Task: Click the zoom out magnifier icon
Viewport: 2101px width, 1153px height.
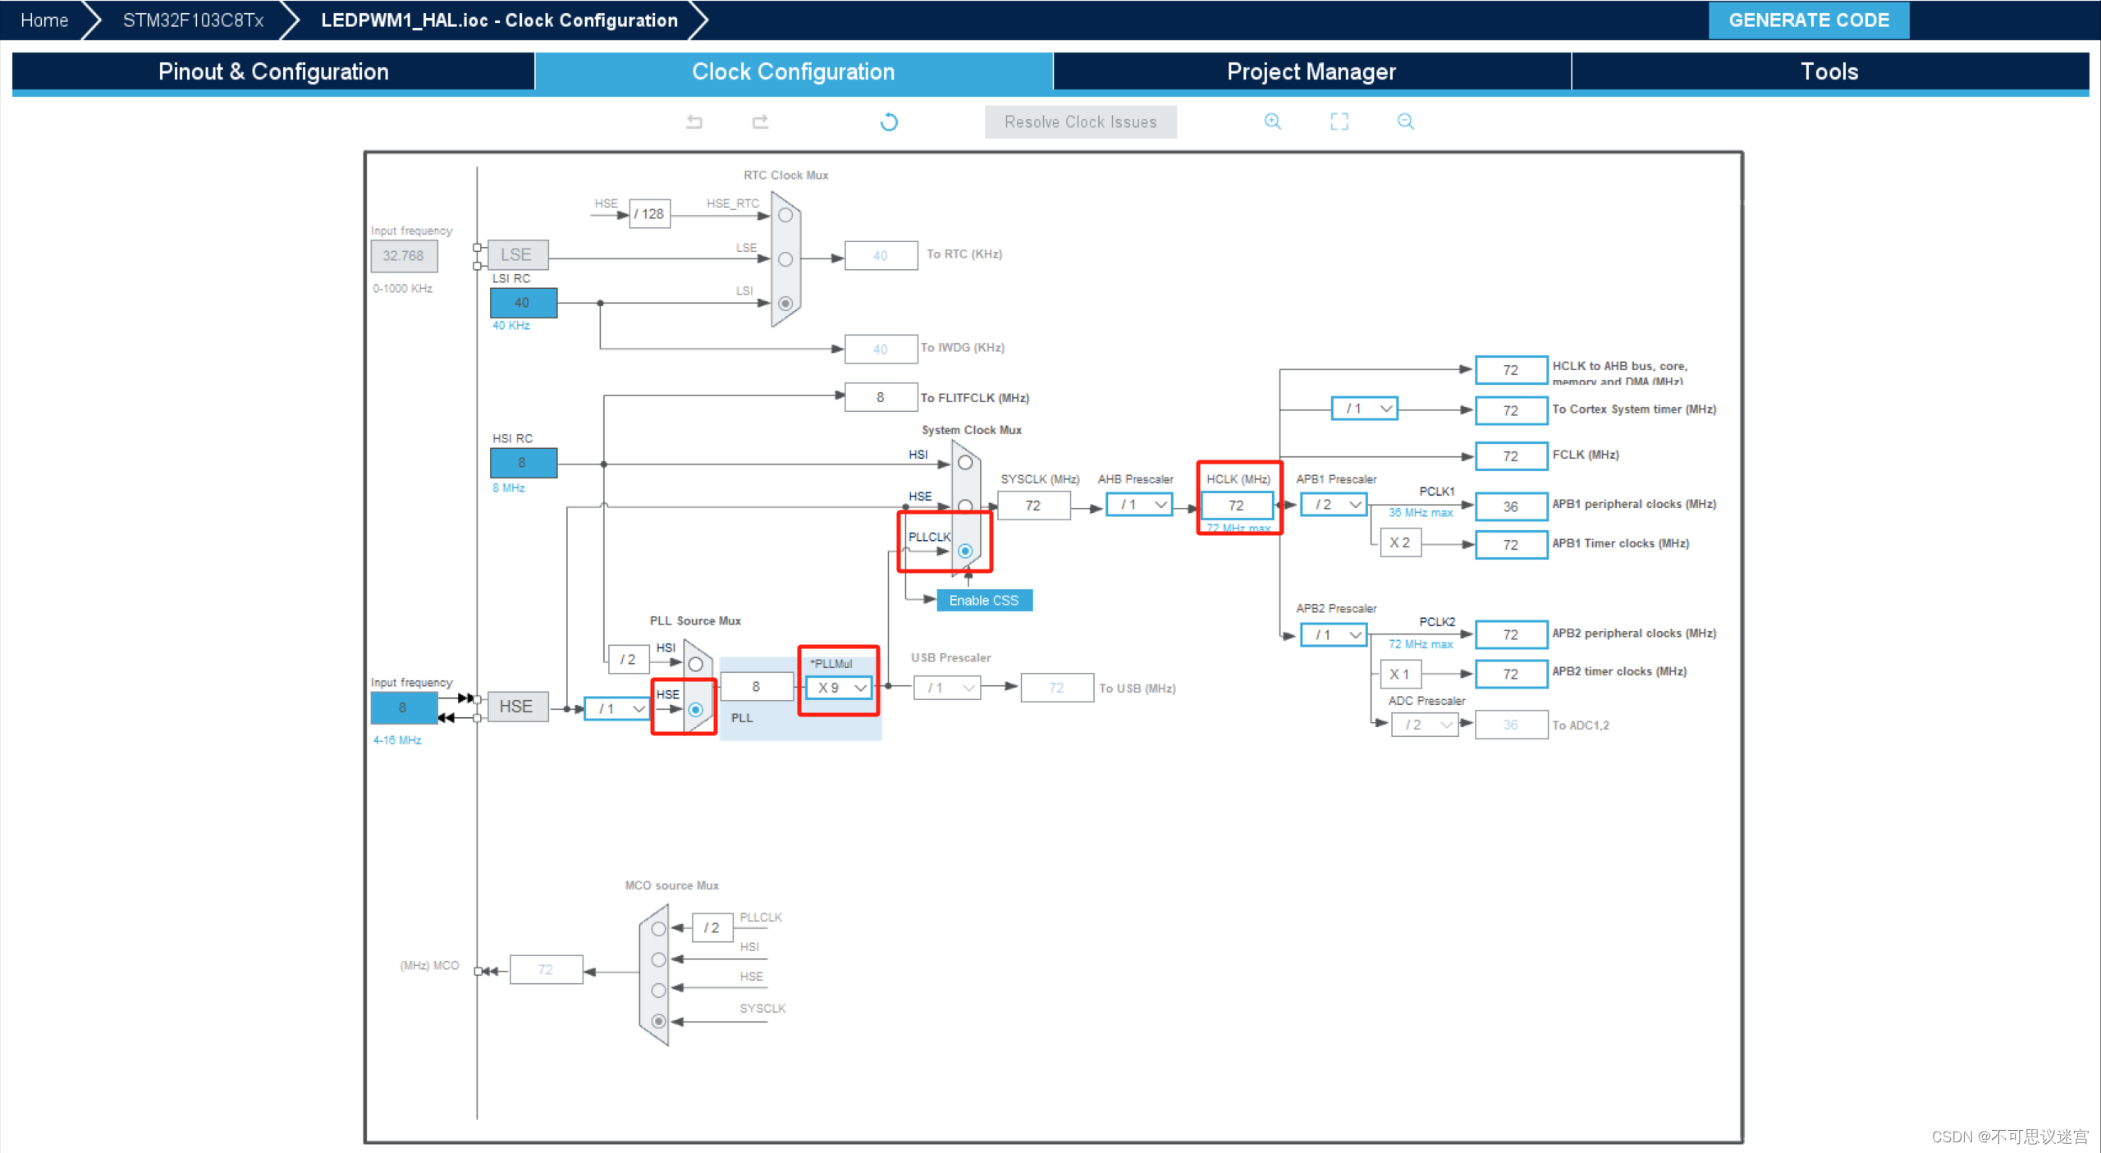Action: (x=1405, y=121)
